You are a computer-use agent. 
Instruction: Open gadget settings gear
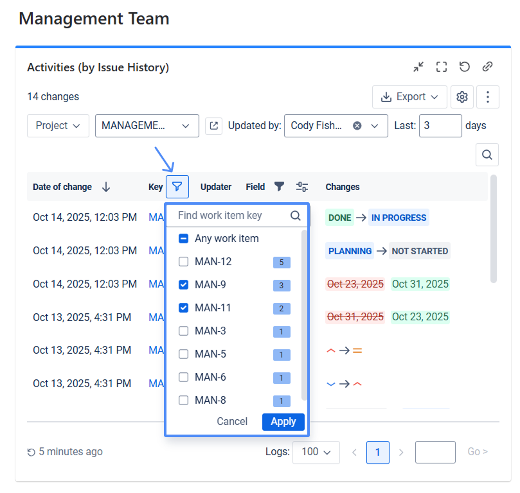462,97
